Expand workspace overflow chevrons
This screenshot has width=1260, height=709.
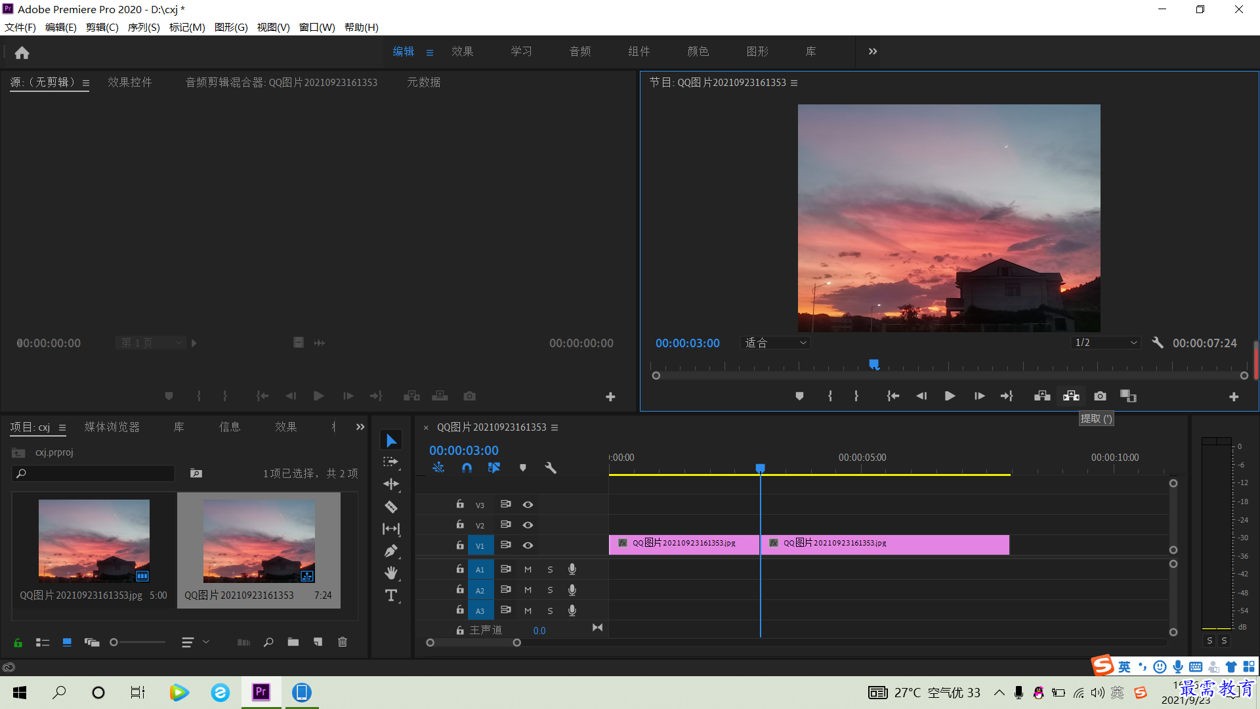click(x=873, y=51)
